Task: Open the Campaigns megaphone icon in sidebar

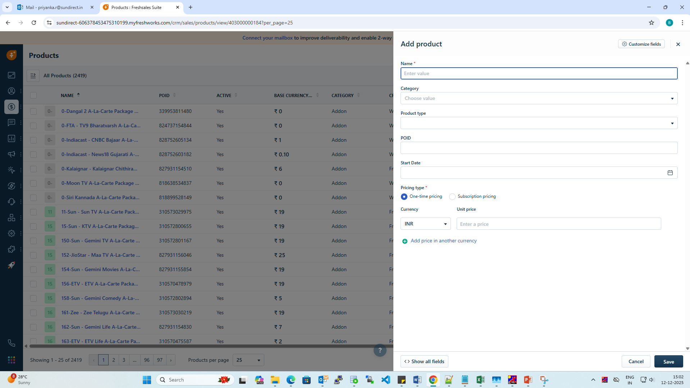Action: tap(12, 154)
